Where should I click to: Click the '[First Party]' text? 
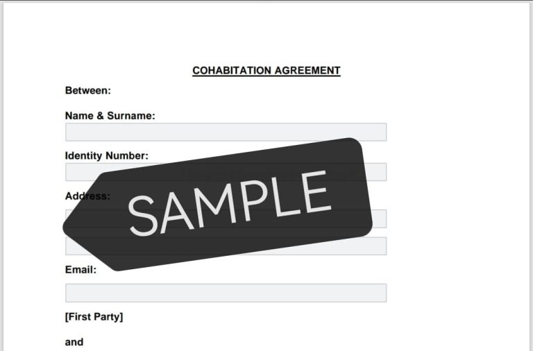94,317
